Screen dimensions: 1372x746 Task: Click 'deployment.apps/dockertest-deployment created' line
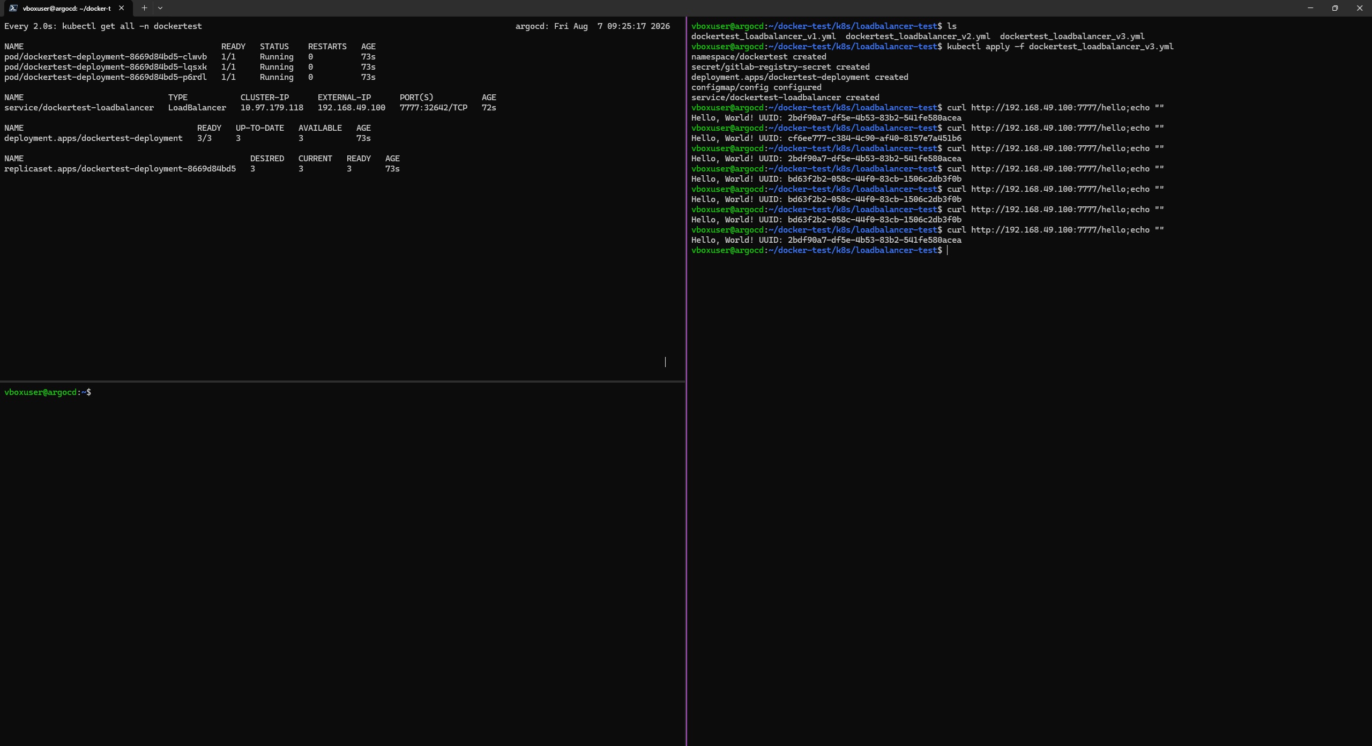800,77
